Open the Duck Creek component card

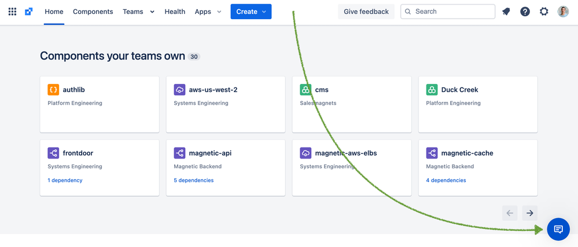pyautogui.click(x=478, y=104)
